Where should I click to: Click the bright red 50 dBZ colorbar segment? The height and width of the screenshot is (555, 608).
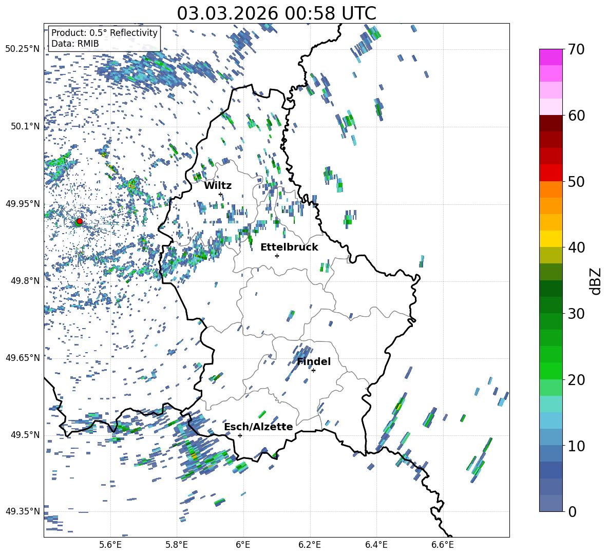(x=550, y=173)
